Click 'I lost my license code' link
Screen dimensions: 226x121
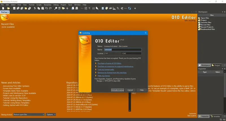pos(106,70)
